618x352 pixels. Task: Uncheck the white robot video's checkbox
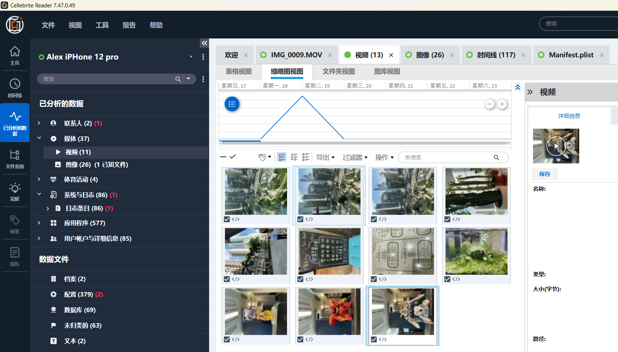374,339
